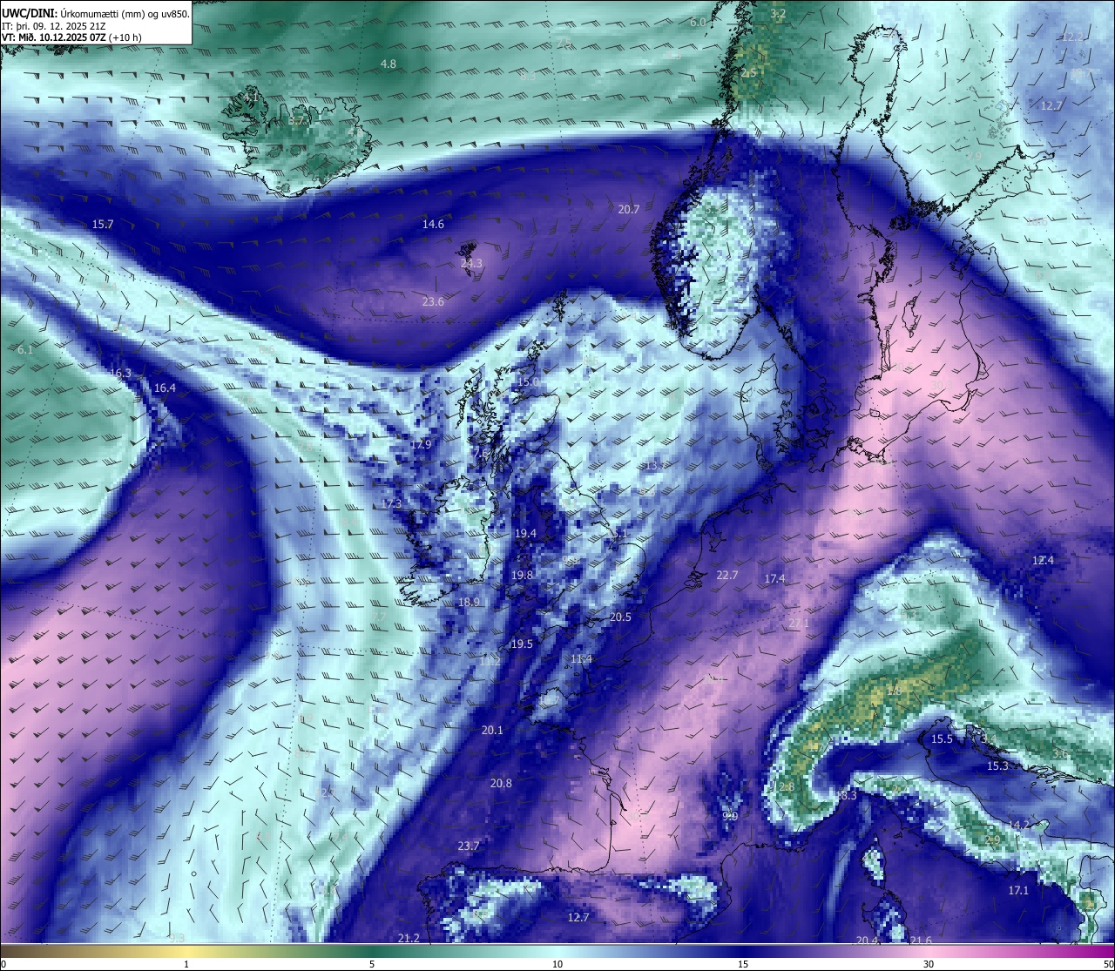Viewport: 1115px width, 971px height.
Task: Click the color scale at the 1 label
Action: point(186,964)
